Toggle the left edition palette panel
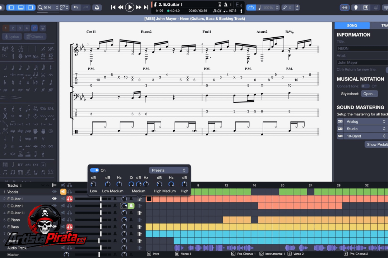The width and height of the screenshot is (388, 258). coord(11,8)
